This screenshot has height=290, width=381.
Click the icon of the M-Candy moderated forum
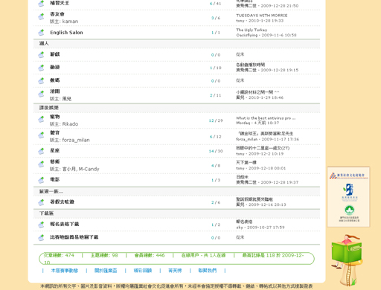coord(41,164)
